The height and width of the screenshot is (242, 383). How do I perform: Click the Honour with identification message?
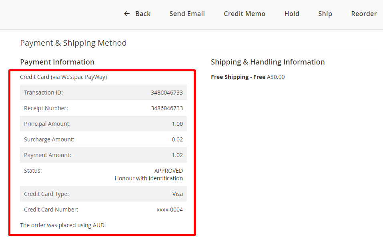tap(148, 178)
